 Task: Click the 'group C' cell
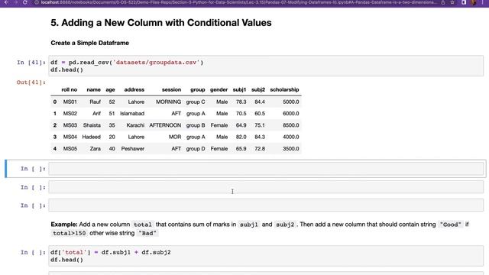[196, 102]
